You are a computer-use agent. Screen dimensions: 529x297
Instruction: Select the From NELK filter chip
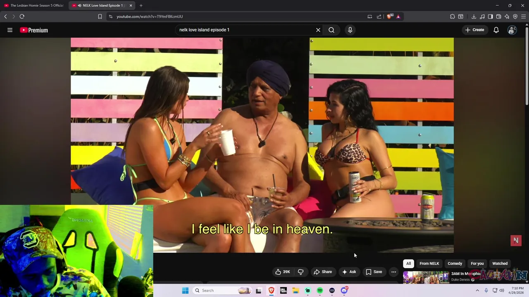tap(429, 264)
